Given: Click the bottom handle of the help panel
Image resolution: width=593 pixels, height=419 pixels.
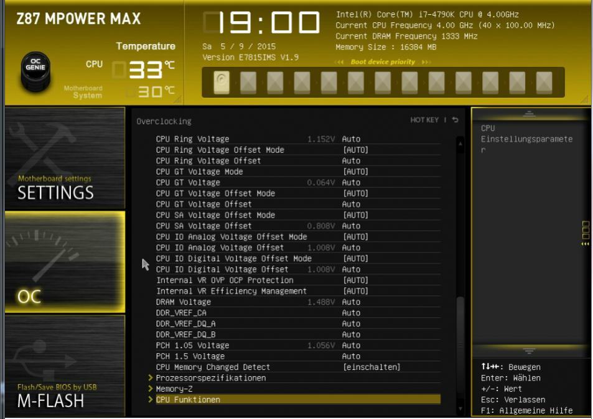Looking at the screenshot, I should [x=529, y=351].
